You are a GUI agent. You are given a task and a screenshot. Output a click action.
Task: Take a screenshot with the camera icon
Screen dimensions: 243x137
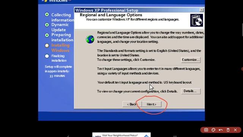click(x=206, y=130)
